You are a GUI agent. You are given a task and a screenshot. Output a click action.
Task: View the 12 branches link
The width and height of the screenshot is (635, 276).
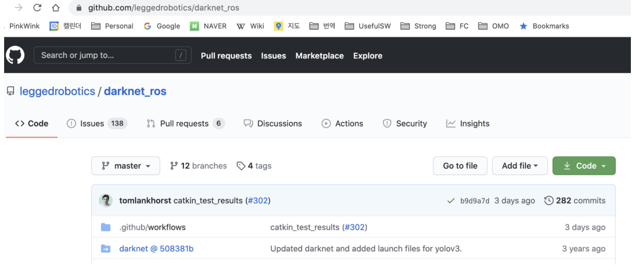(198, 166)
